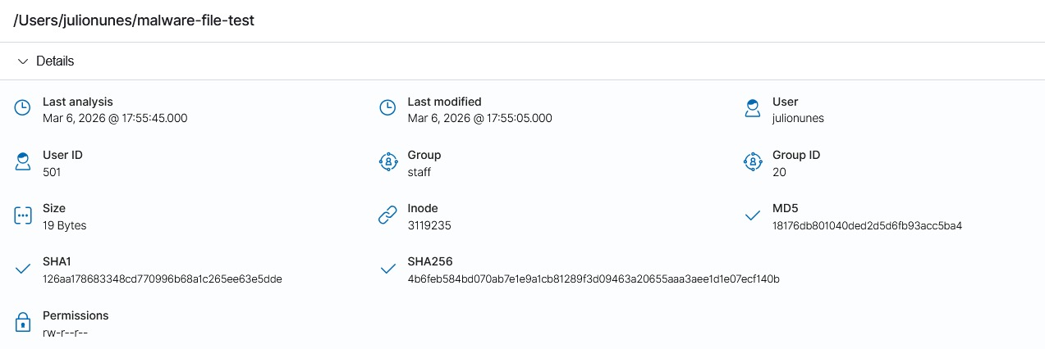The height and width of the screenshot is (349, 1045).
Task: Click the SHA1 hash value text
Action: point(162,279)
